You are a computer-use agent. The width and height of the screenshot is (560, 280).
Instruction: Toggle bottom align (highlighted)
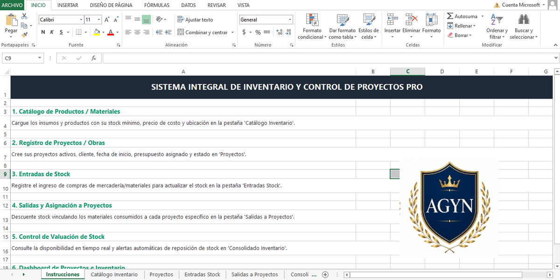coord(146,19)
